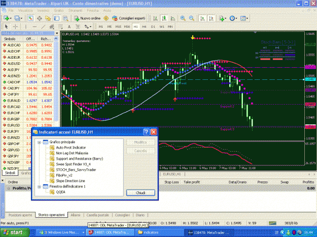This screenshot has height=237, width=317.
Task: Select the Fibonacci retracement tool
Action: pos(60,27)
